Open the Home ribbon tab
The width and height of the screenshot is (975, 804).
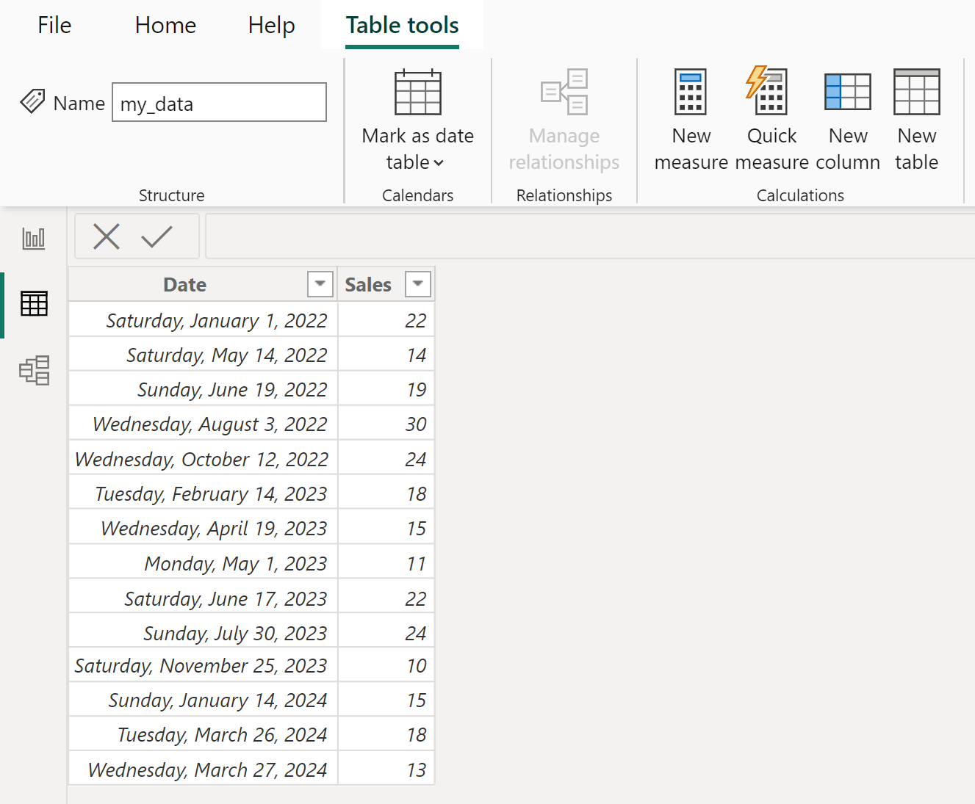[165, 24]
